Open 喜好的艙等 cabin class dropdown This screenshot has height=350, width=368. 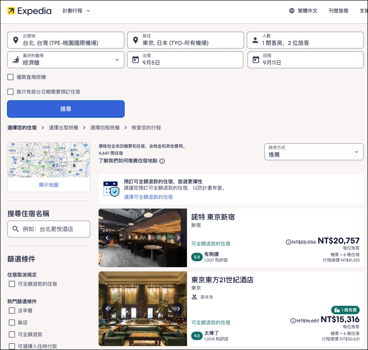66,60
